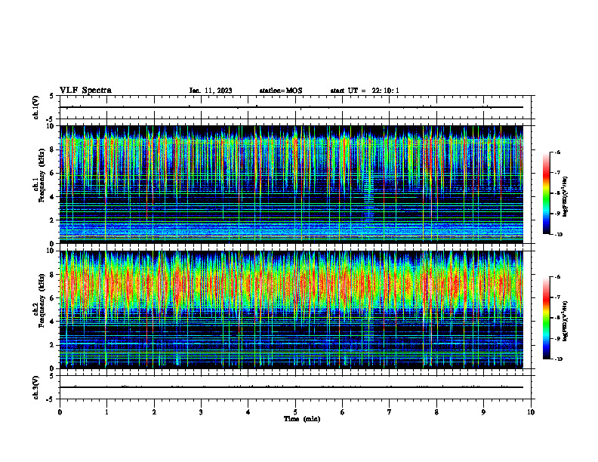This screenshot has width=598, height=462.
Task: Click time axis tick label "2"
Action: [154, 412]
